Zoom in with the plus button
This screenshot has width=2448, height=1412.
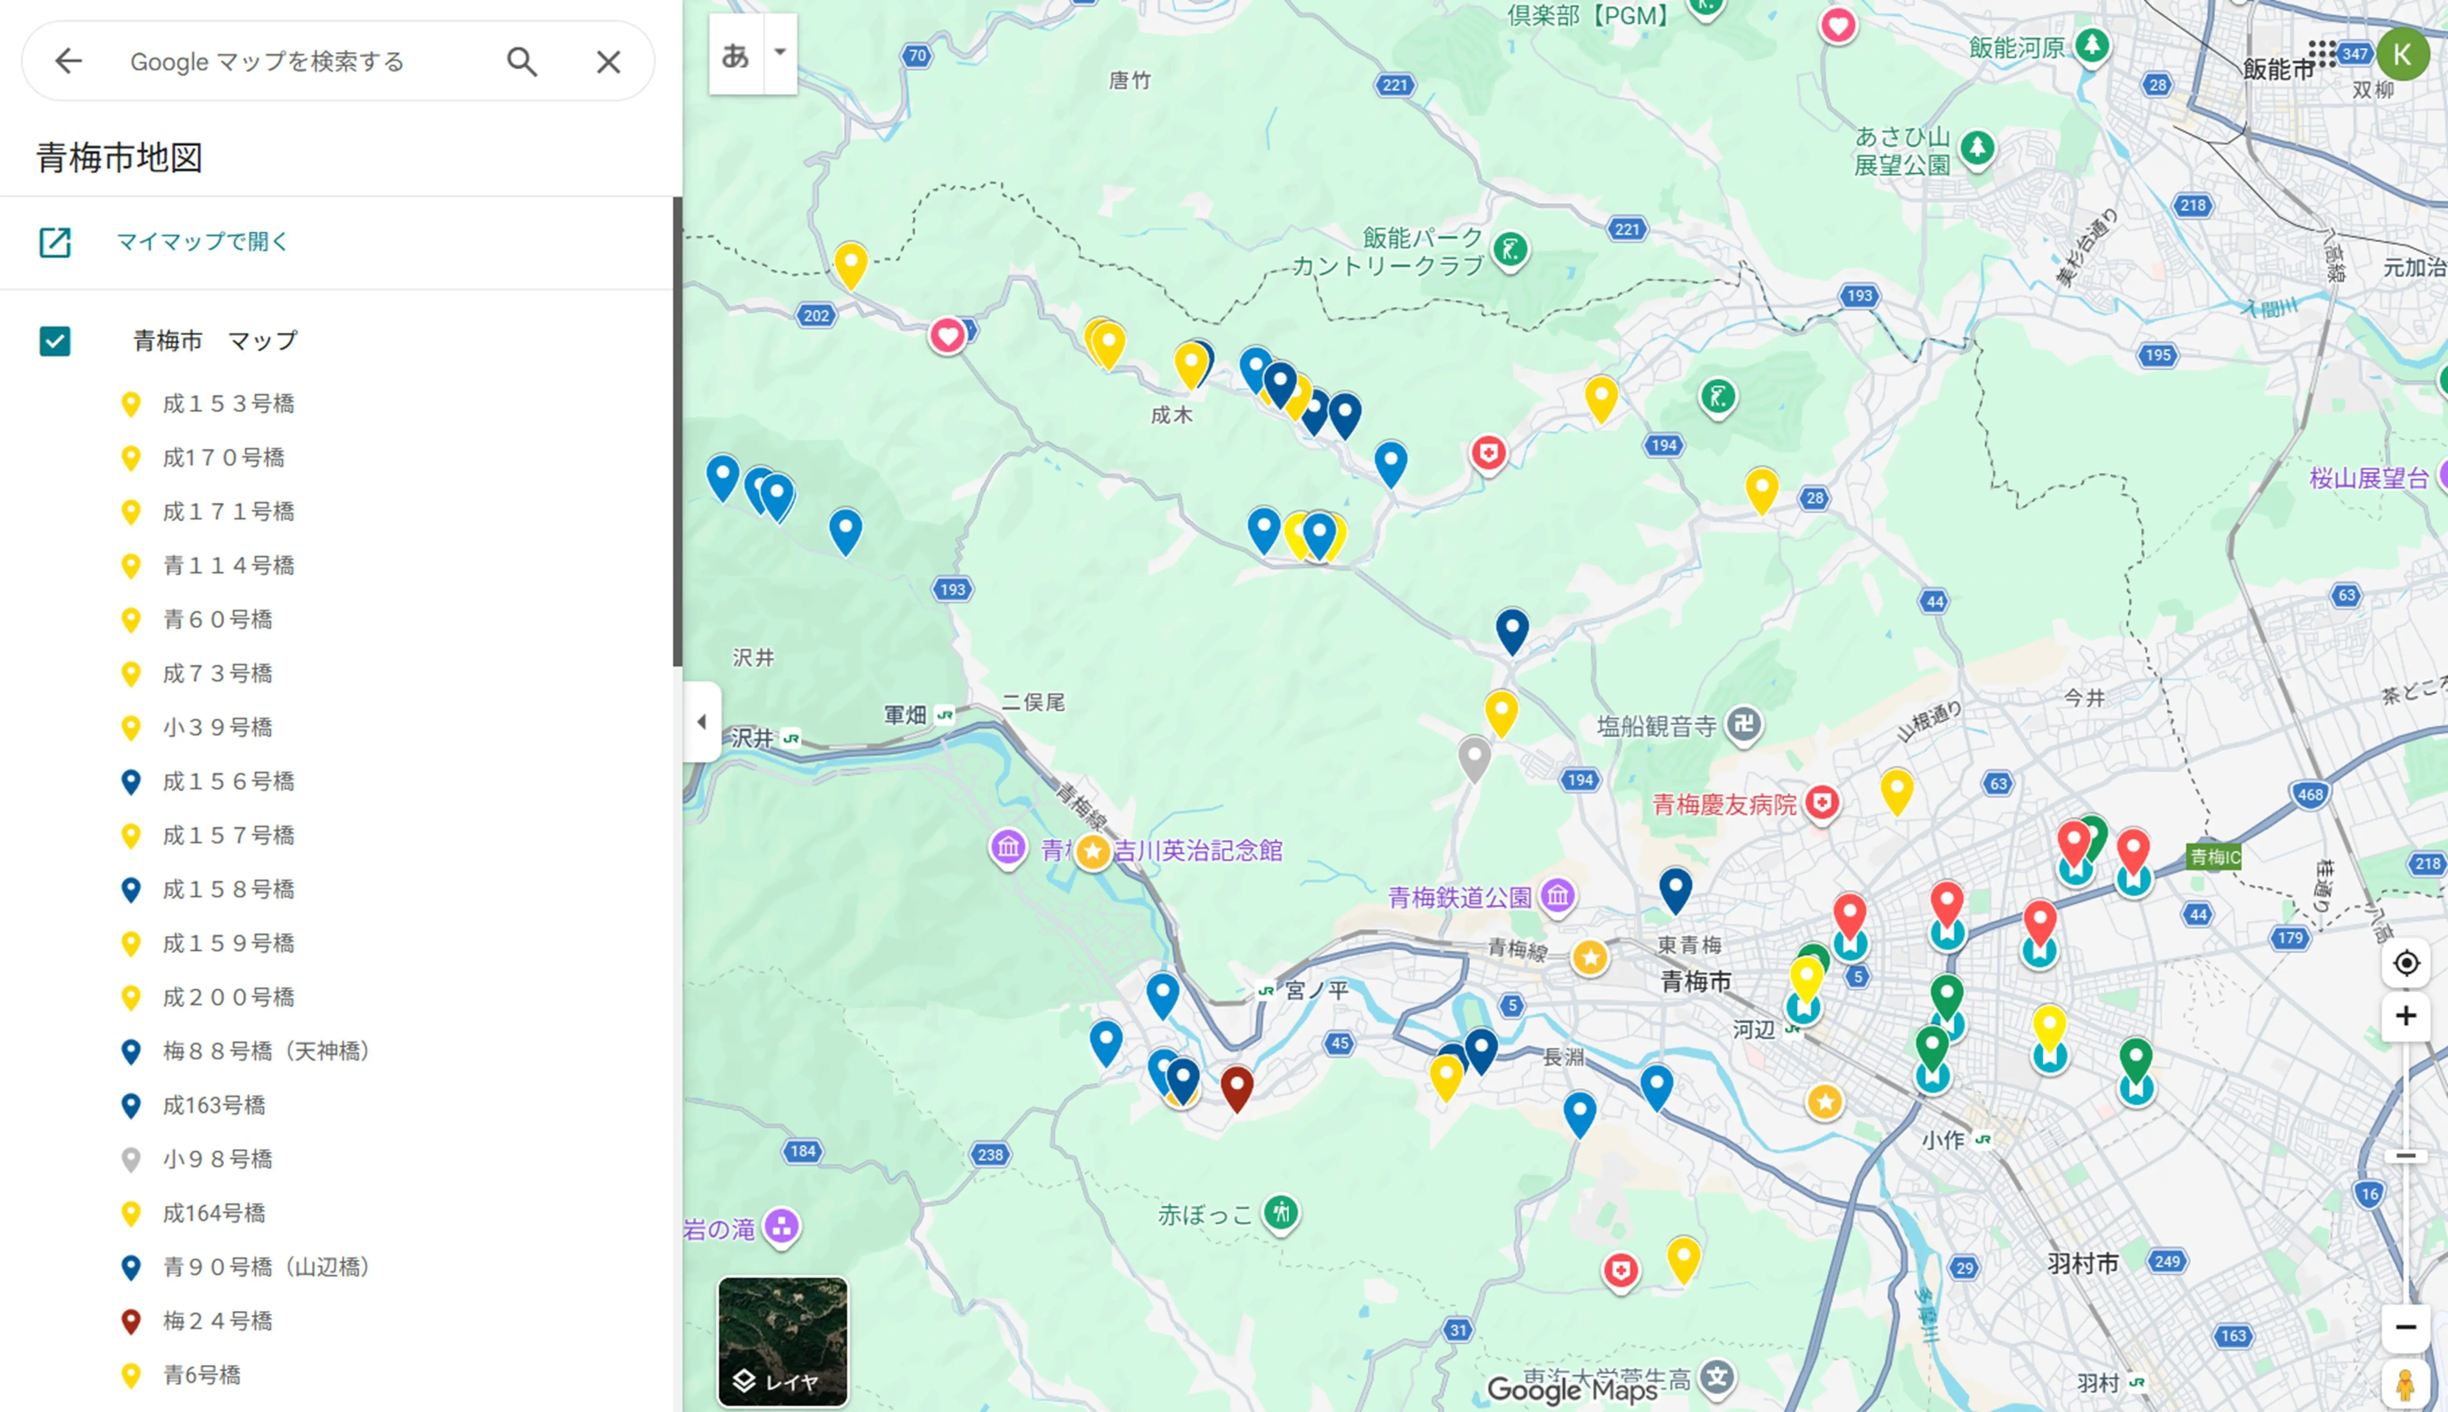click(2406, 1016)
